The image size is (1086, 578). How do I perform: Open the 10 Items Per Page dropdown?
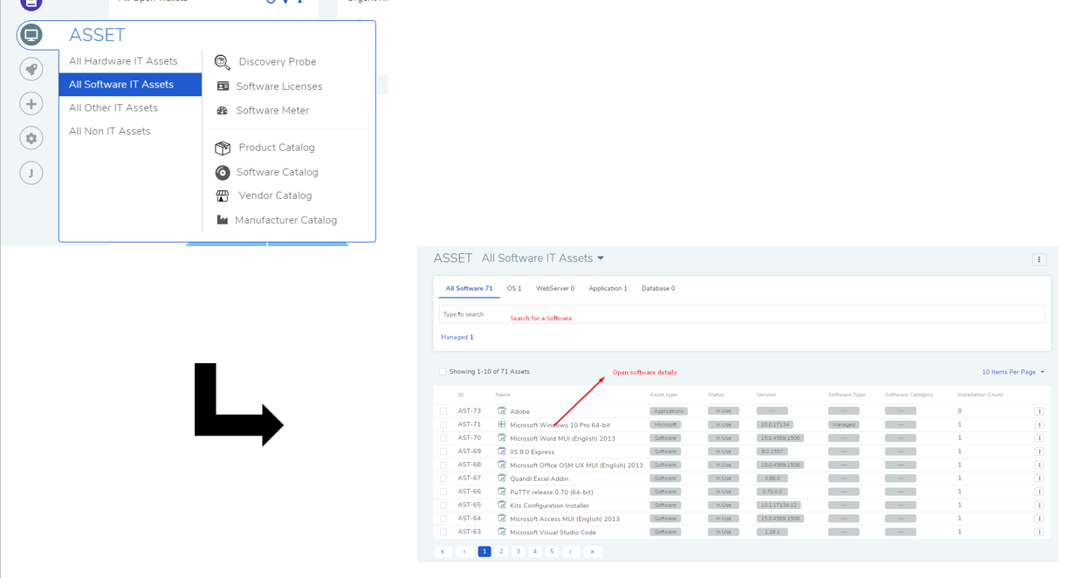coord(1013,372)
